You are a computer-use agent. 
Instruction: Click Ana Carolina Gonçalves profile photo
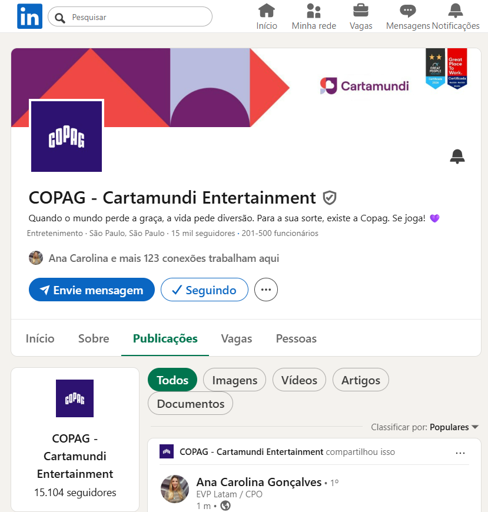[175, 489]
